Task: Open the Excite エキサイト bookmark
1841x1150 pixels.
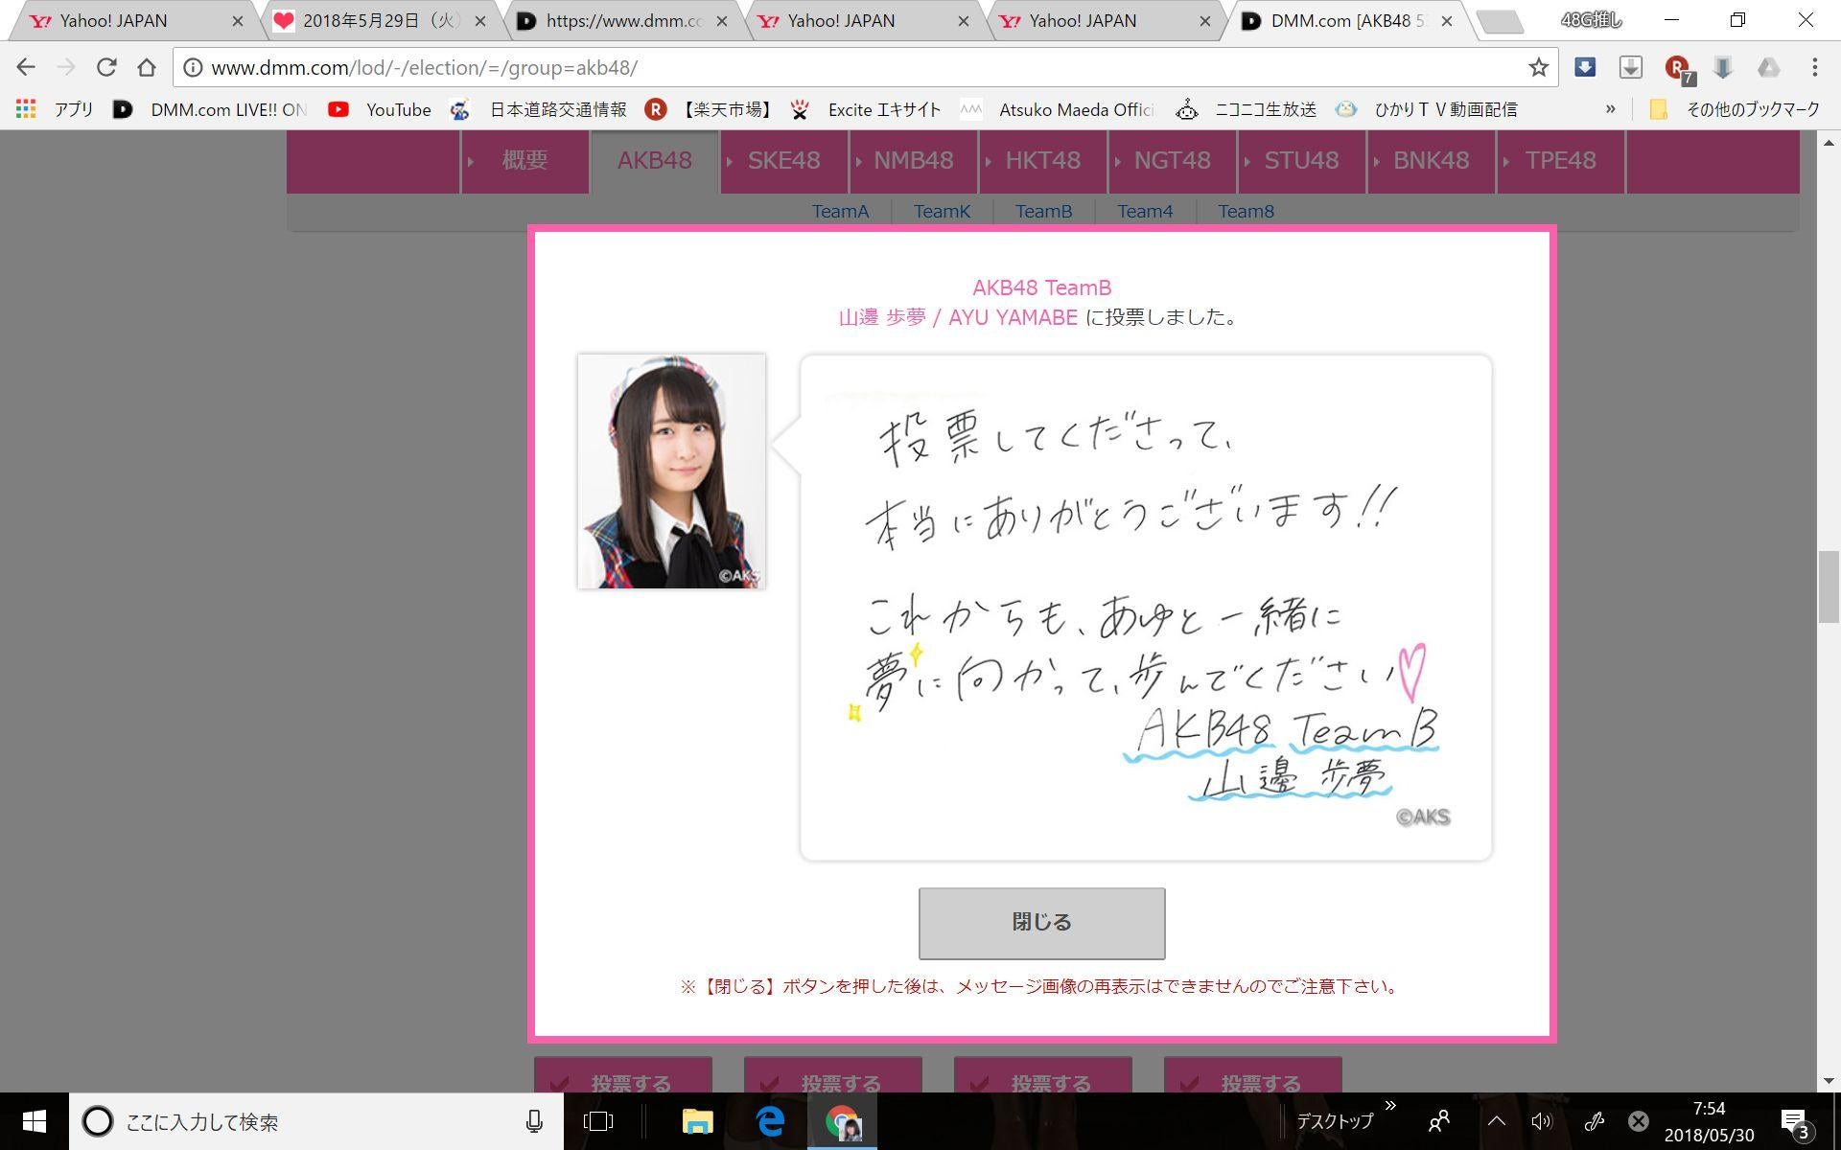Action: click(x=866, y=109)
